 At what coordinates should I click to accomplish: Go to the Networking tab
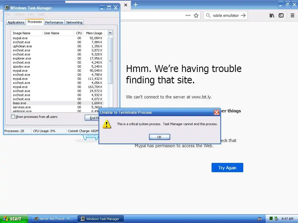(x=74, y=22)
